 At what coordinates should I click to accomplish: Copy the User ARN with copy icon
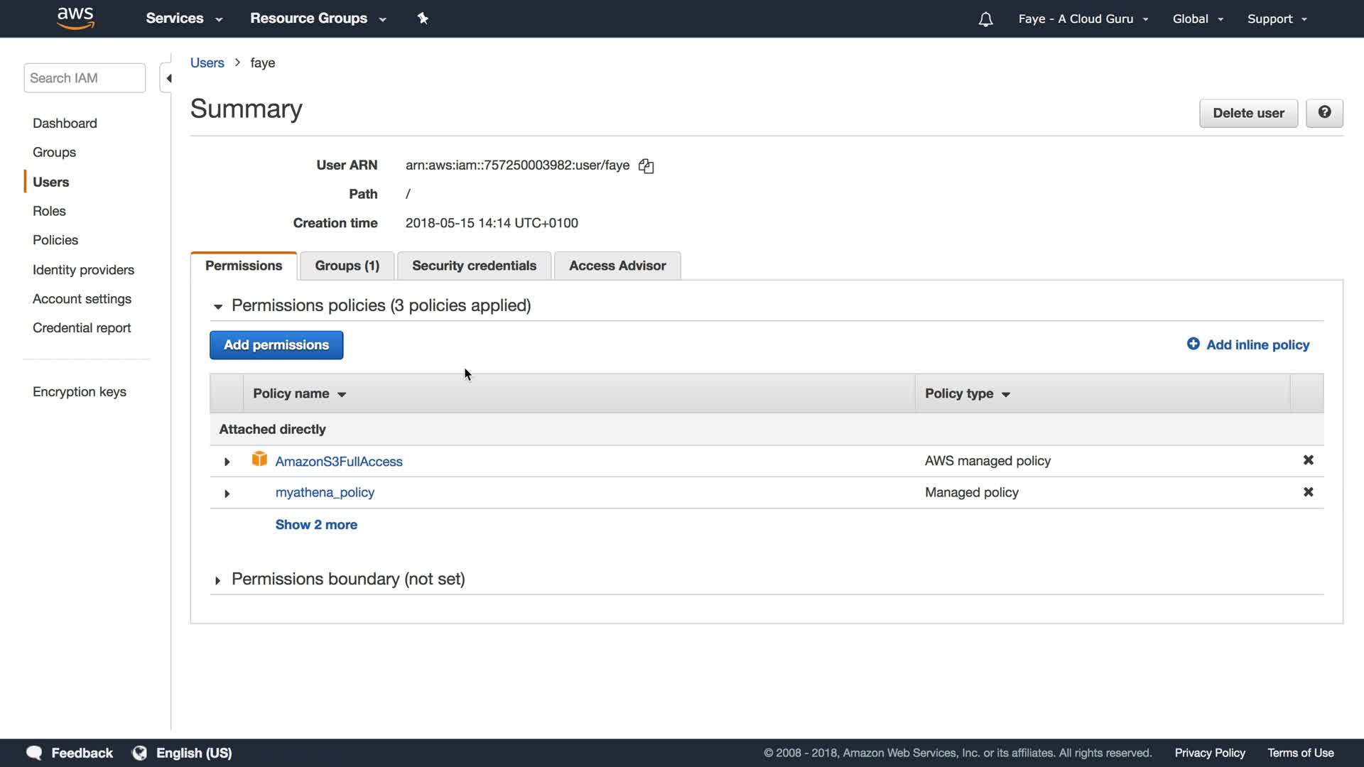646,166
